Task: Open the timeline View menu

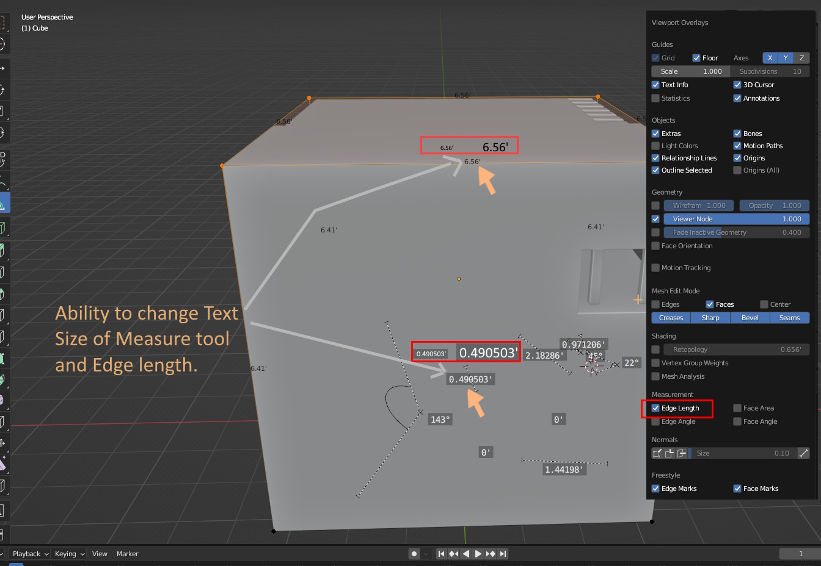Action: pos(100,554)
